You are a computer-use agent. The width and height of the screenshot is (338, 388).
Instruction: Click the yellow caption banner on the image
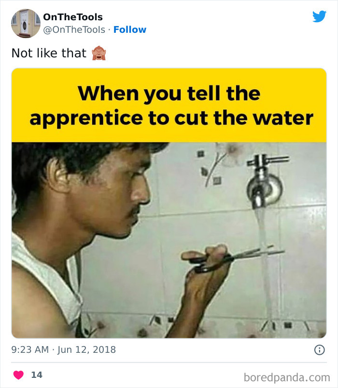(x=169, y=104)
